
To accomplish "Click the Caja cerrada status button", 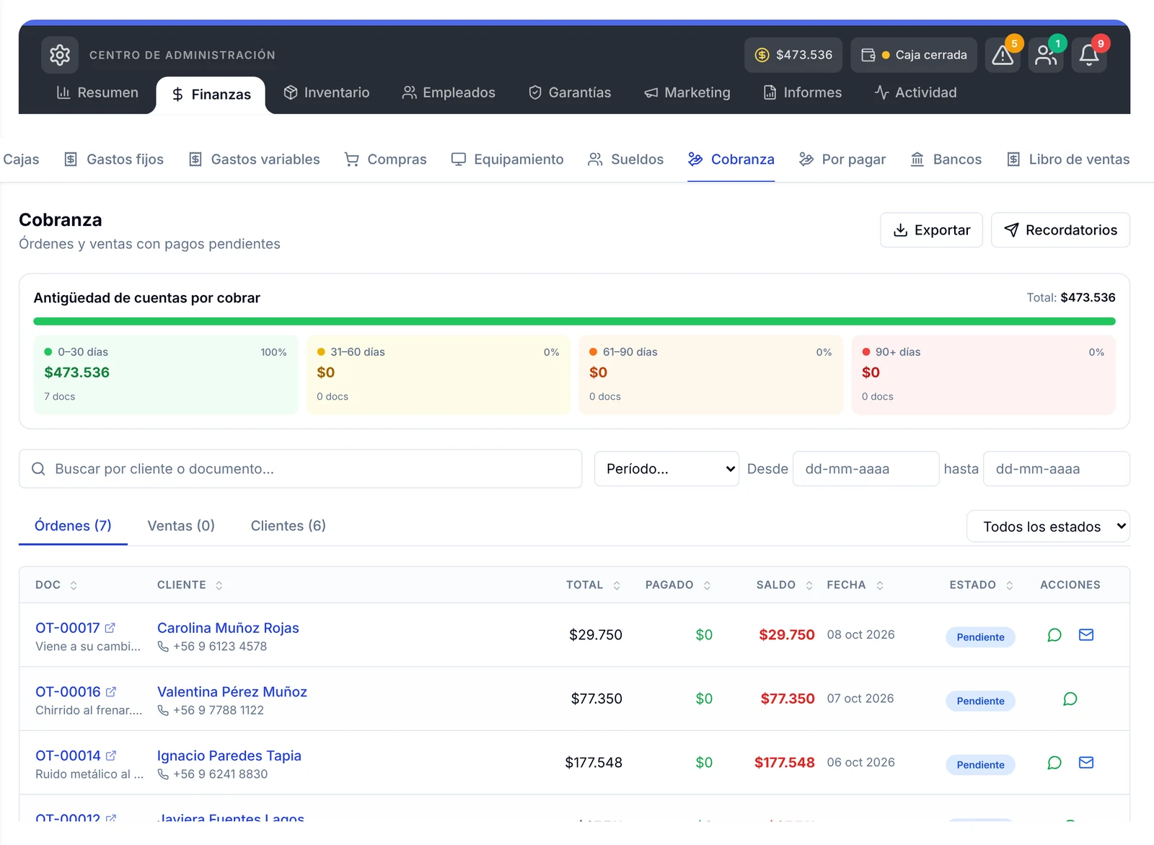I will coord(914,55).
